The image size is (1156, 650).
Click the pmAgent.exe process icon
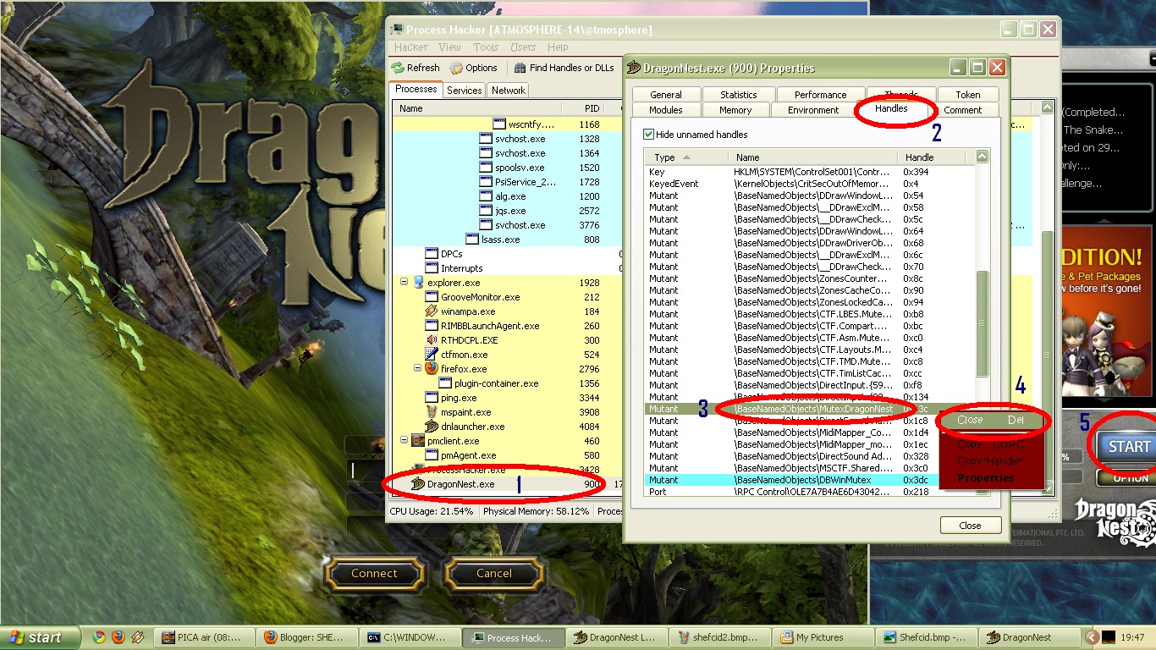click(432, 455)
